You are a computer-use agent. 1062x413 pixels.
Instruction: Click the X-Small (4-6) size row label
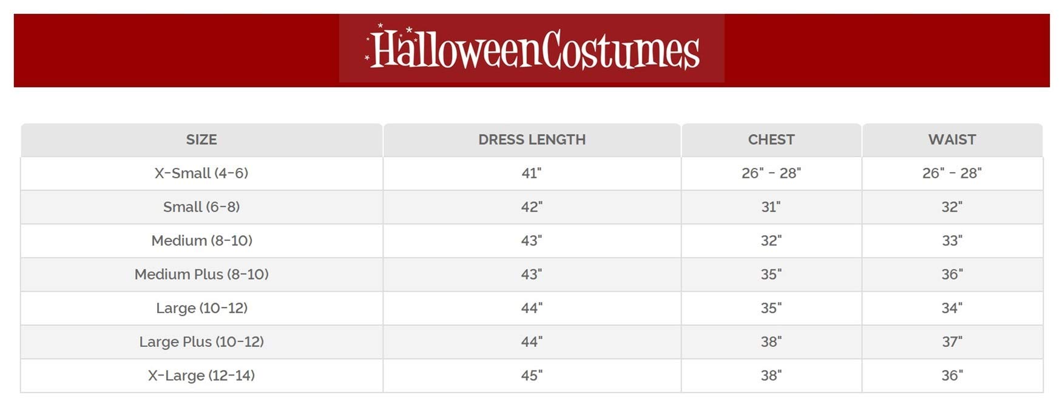[201, 173]
